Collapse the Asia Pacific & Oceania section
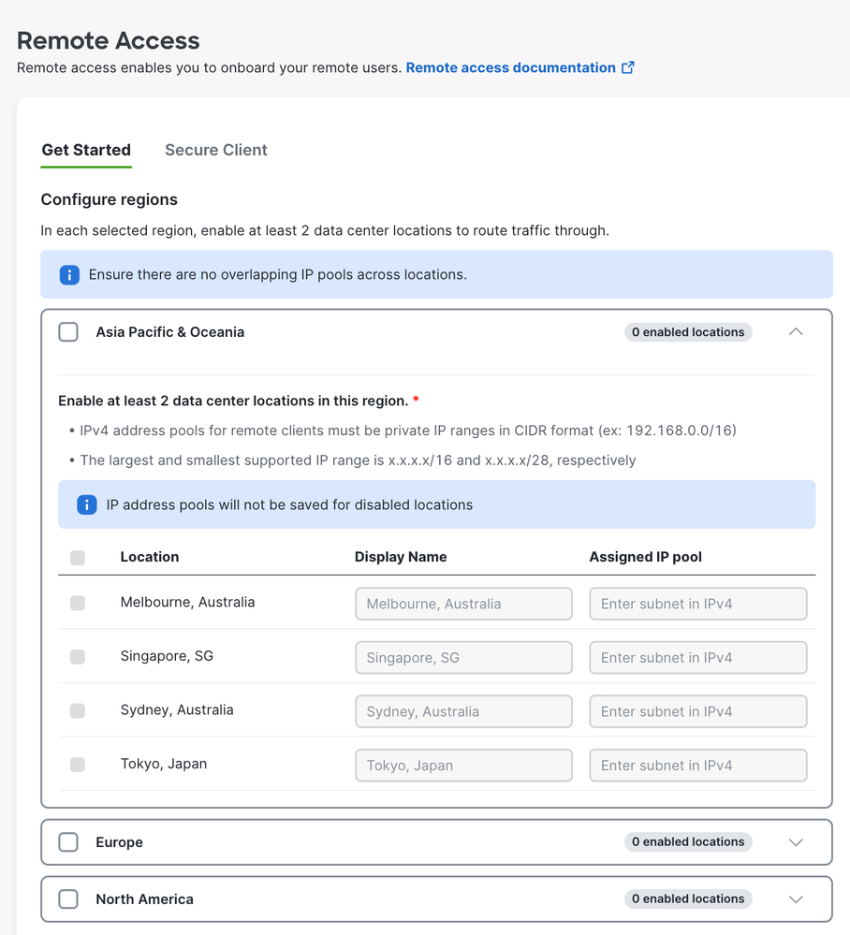 point(796,332)
